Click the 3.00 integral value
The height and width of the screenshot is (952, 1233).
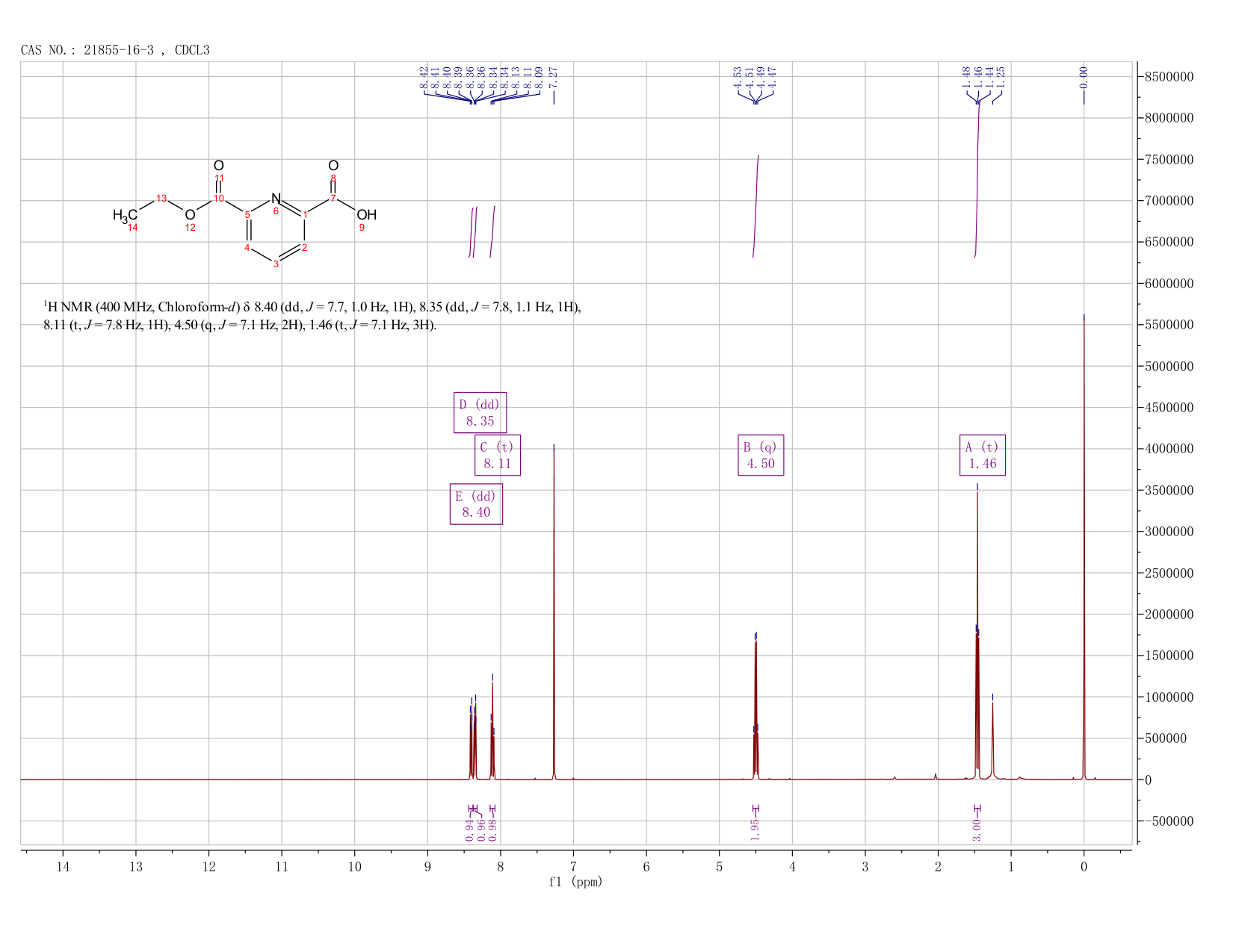click(x=977, y=830)
